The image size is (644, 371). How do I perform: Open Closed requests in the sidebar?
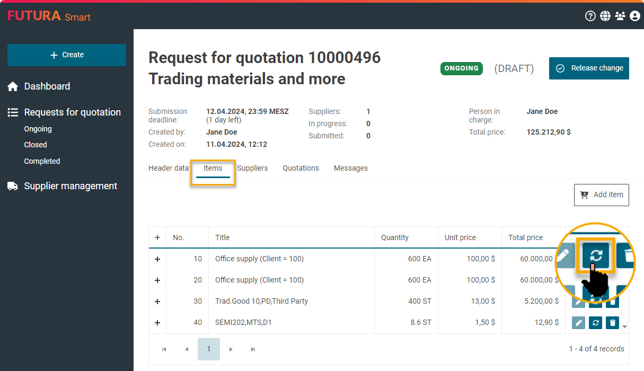click(x=36, y=145)
